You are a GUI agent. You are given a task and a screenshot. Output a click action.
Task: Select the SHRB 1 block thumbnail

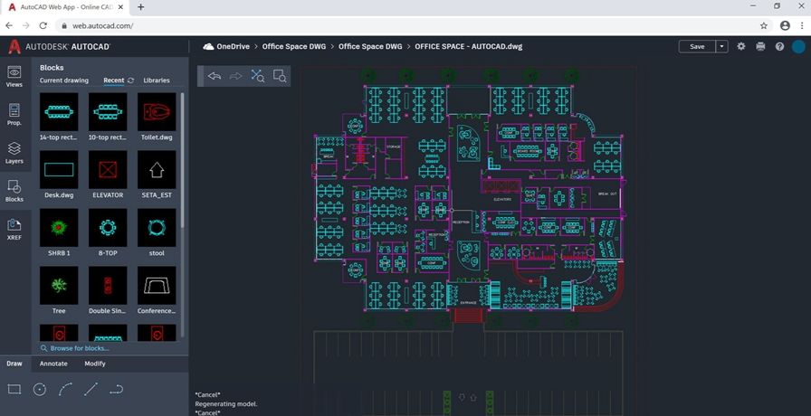pyautogui.click(x=59, y=227)
